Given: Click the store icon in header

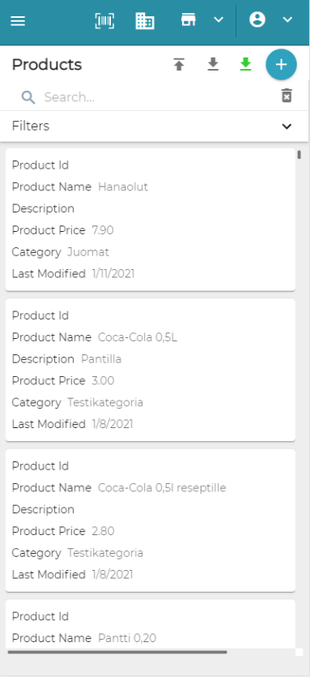Looking at the screenshot, I should (x=189, y=19).
